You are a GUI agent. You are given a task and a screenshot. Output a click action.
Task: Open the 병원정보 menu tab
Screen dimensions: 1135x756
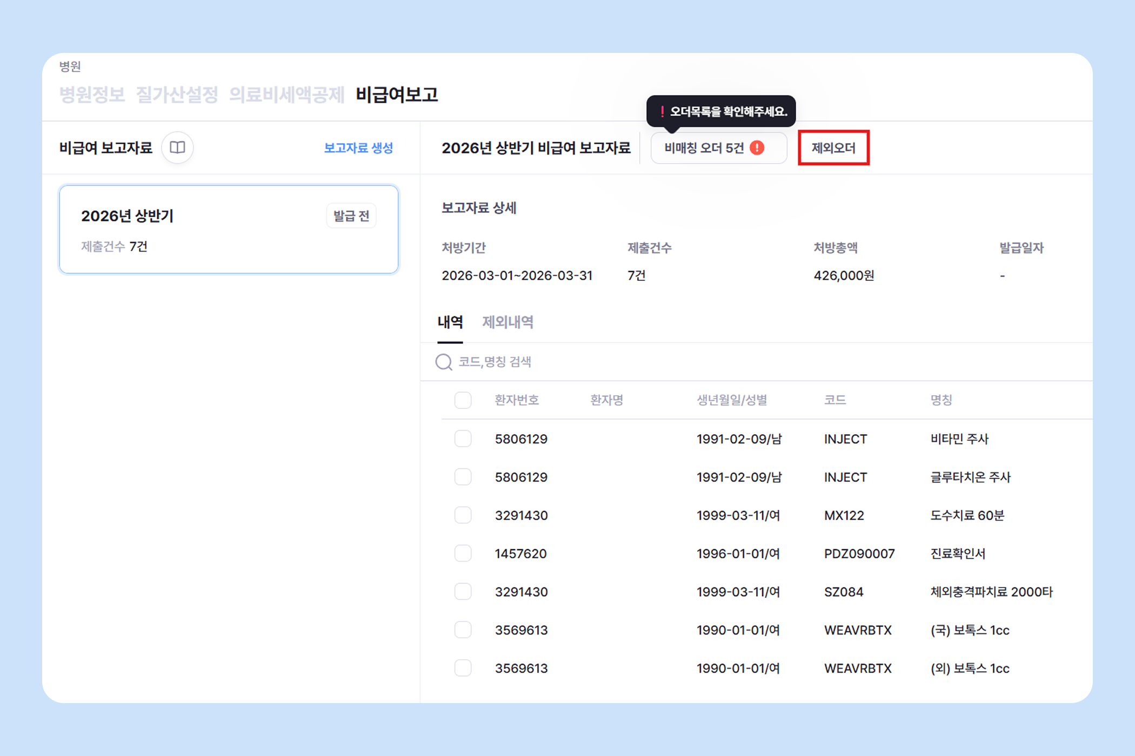92,95
